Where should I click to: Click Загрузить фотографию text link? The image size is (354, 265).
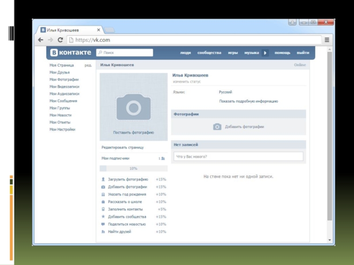point(128,179)
